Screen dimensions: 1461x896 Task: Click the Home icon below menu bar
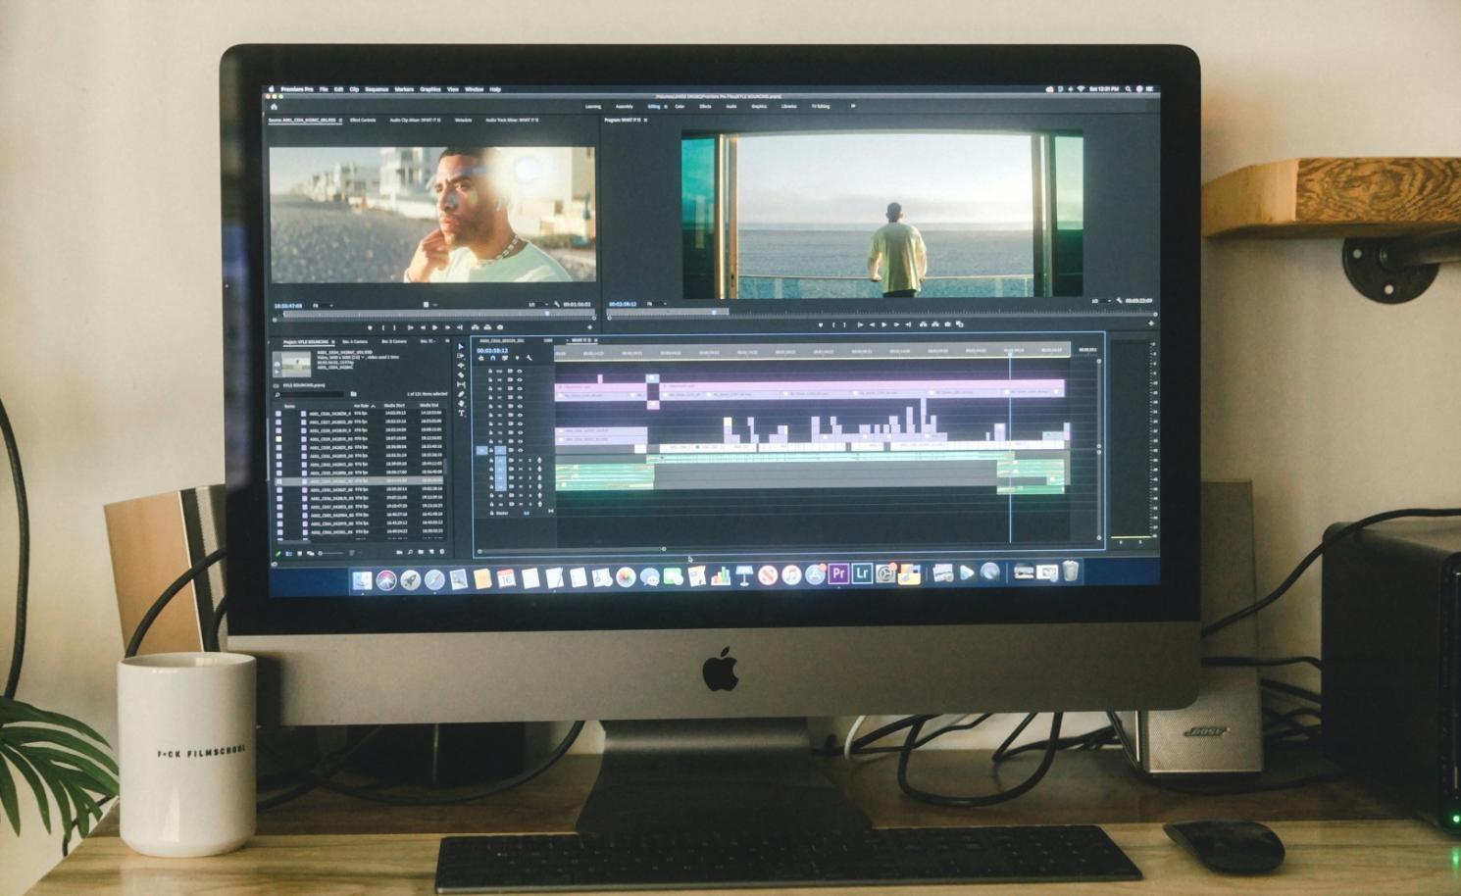click(x=274, y=107)
